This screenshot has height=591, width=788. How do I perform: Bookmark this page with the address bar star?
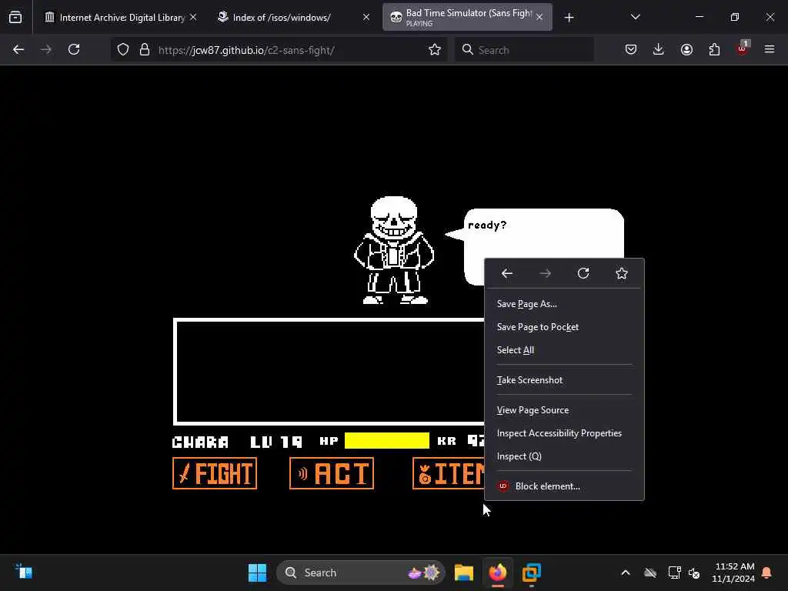click(435, 50)
